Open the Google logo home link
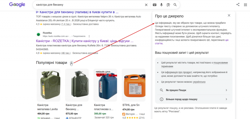 (x=17, y=5)
